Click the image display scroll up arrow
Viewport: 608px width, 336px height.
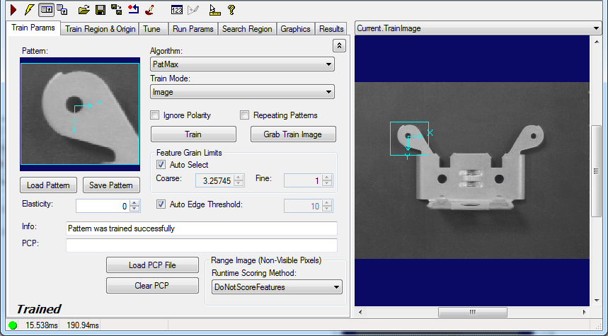(597, 42)
